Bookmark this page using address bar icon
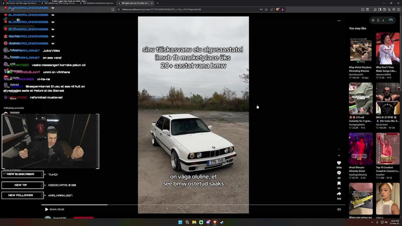Screen dimensions: 402x226 click(x=113, y=9)
